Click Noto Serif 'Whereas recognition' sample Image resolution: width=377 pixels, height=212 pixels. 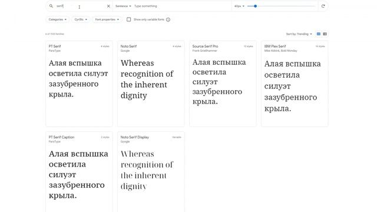tap(147, 79)
